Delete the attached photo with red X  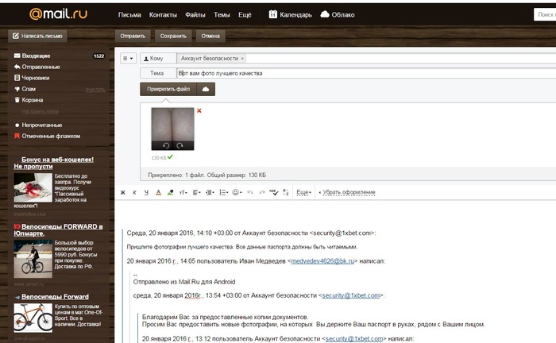[199, 110]
